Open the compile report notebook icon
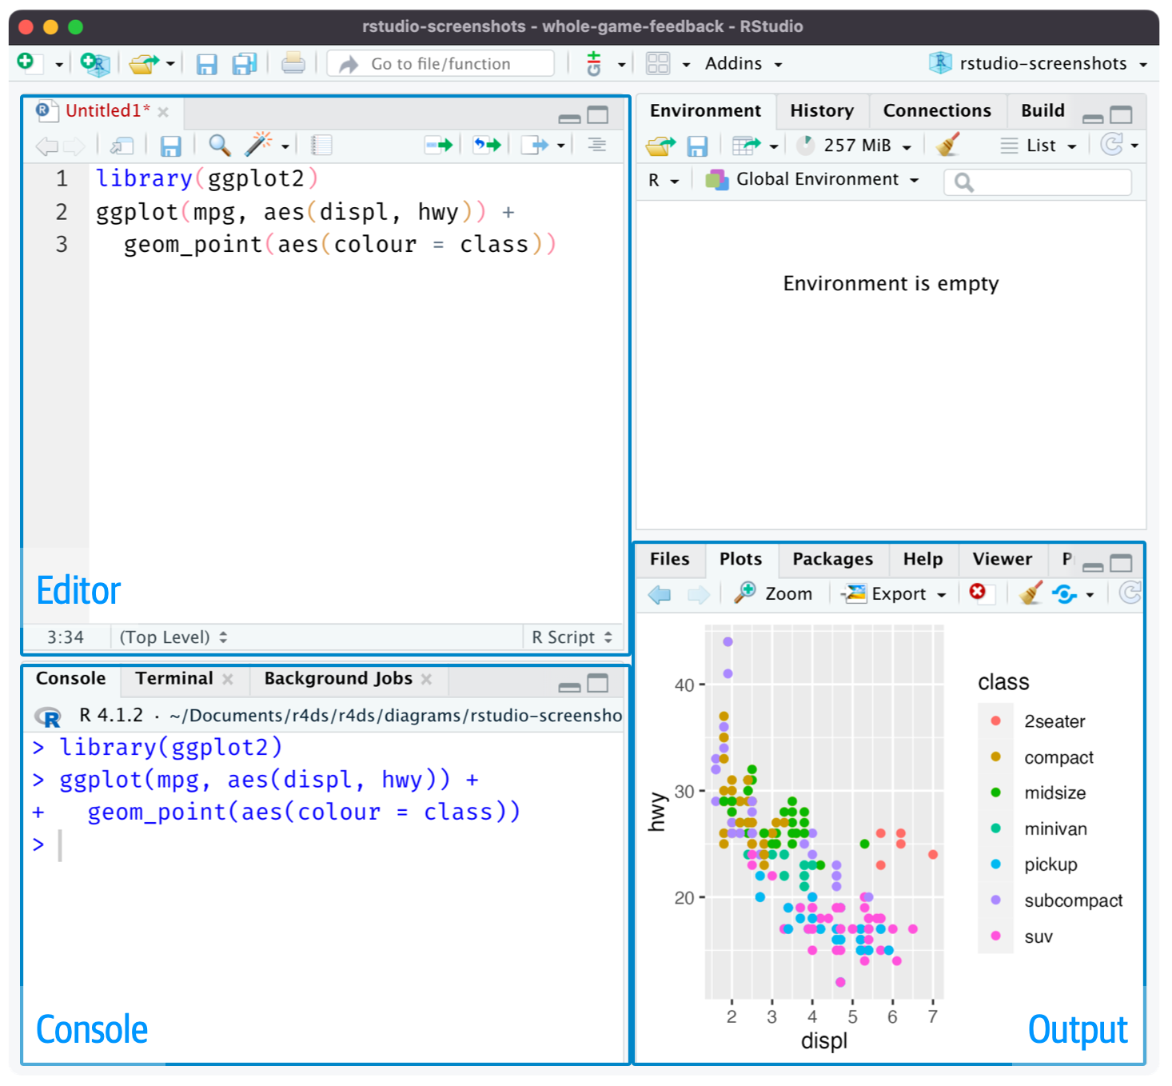The width and height of the screenshot is (1172, 1086). (321, 145)
